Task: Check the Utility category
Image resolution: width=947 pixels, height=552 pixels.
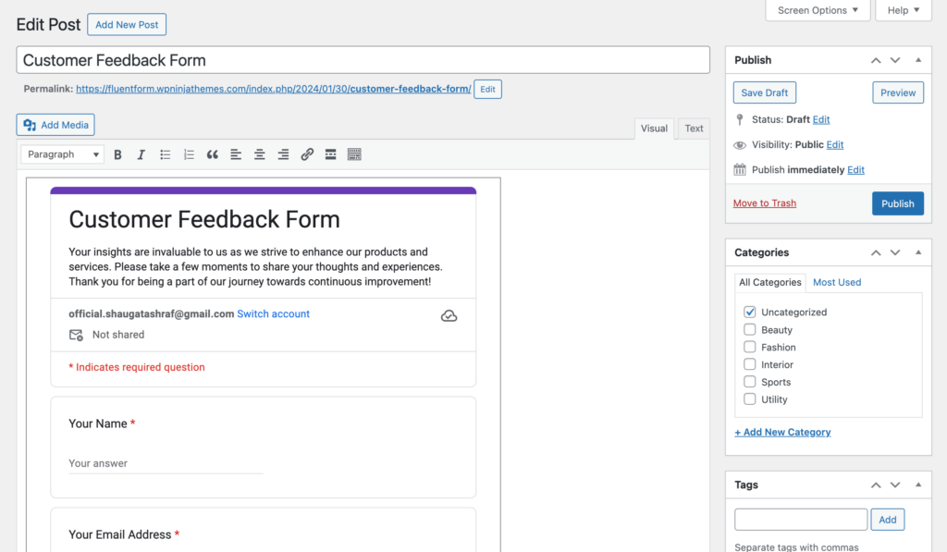Action: (749, 399)
